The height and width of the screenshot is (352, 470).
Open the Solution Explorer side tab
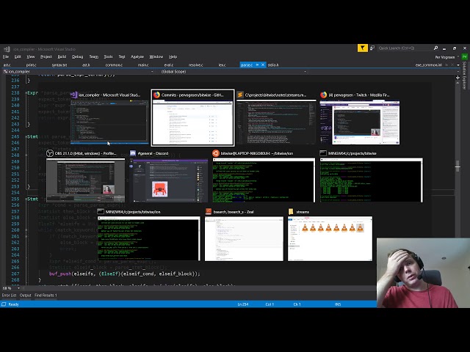click(464, 75)
